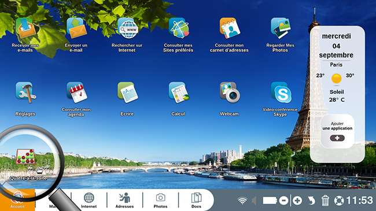Click the Paris city label

[x=336, y=65]
